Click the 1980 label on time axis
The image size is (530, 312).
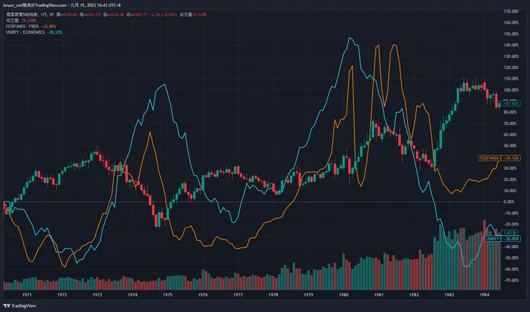pyautogui.click(x=343, y=295)
